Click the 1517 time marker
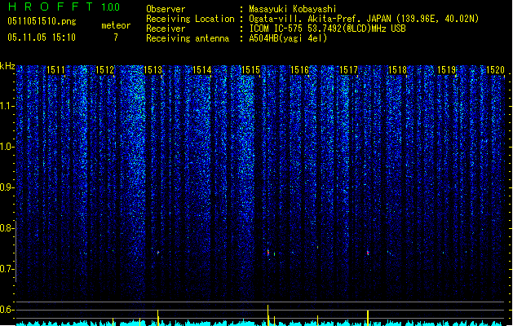The height and width of the screenshot is (326, 513). coord(349,70)
